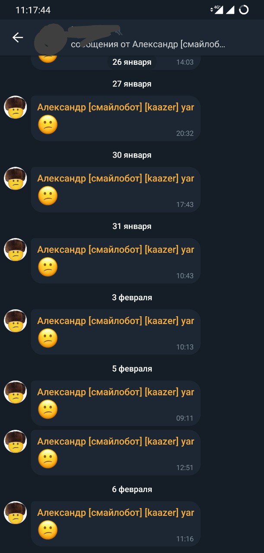Tap avatar beside the 10:13 message

click(16, 321)
